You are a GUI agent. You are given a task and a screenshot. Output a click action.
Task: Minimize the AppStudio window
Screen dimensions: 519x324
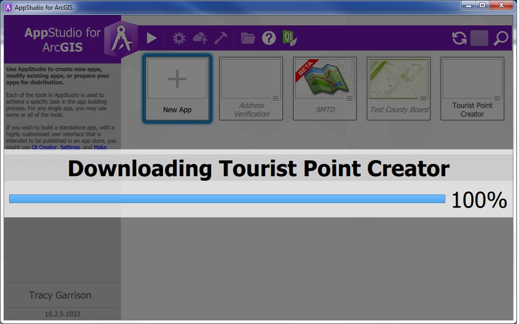[x=468, y=5]
